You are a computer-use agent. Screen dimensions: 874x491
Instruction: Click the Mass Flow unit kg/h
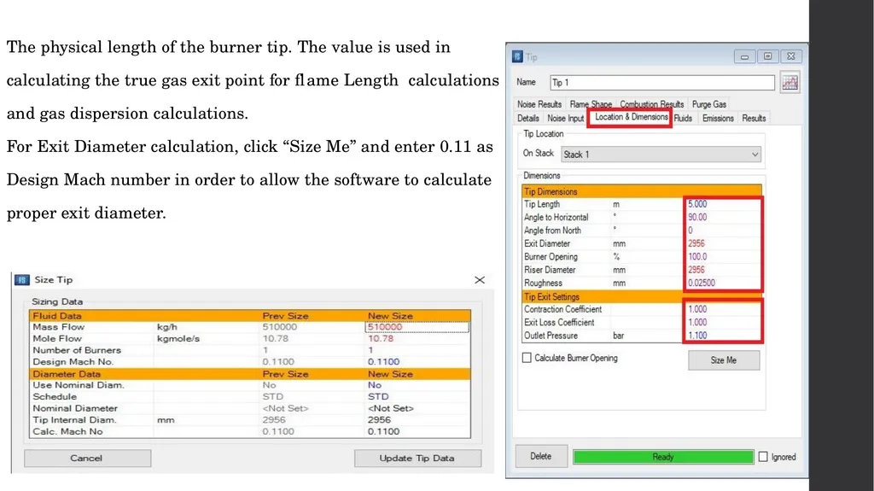click(x=167, y=327)
